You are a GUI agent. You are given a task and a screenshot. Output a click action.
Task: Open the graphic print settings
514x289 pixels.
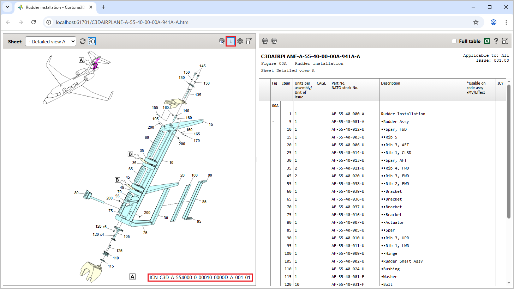(x=221, y=41)
